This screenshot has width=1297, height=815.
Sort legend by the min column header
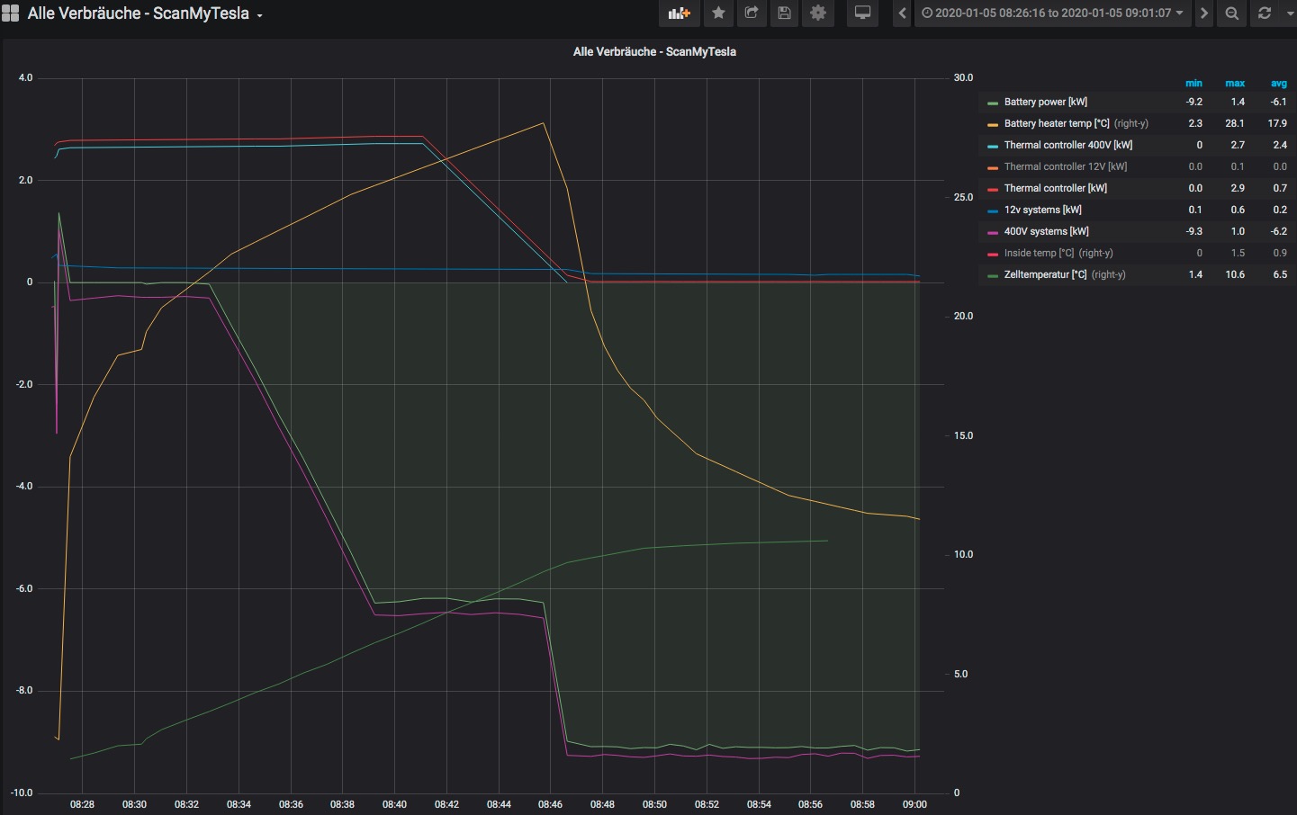pyautogui.click(x=1193, y=84)
